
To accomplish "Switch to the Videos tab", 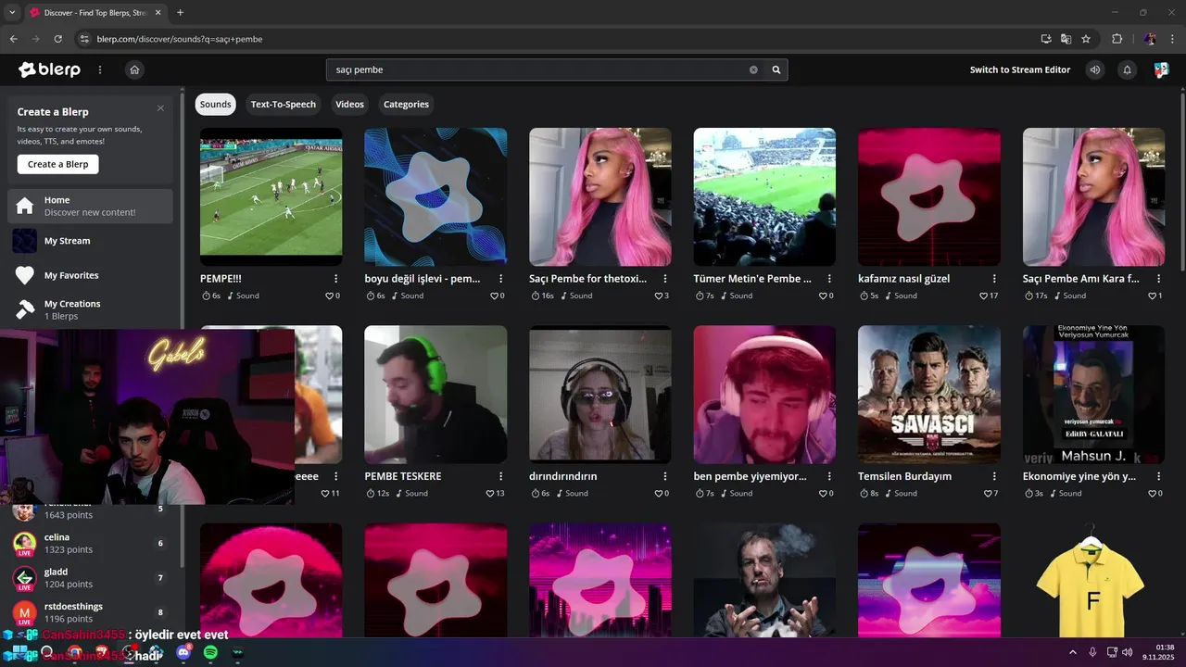I will [349, 104].
